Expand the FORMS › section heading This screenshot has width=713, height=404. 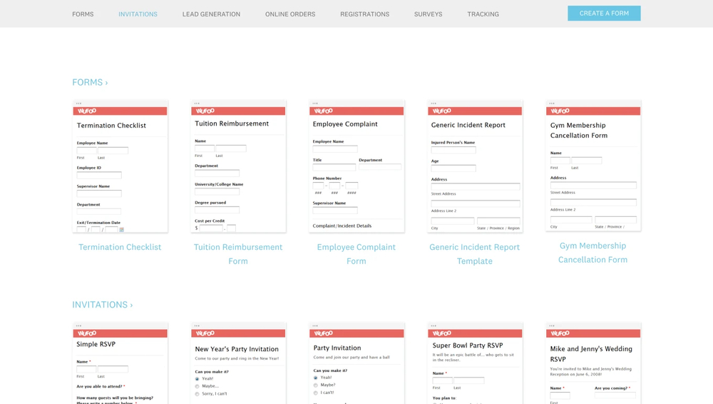click(x=90, y=83)
